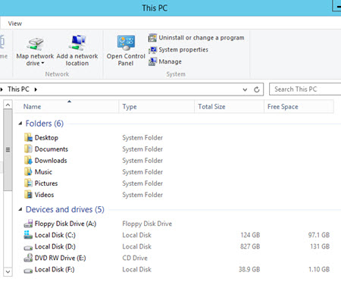Click the DVD RW Drive (E:) label
The height and width of the screenshot is (282, 341).
(x=61, y=258)
